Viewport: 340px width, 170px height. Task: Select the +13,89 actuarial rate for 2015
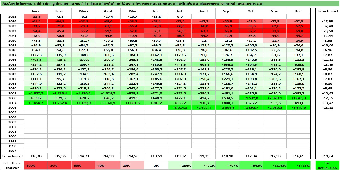[x=327, y=64]
